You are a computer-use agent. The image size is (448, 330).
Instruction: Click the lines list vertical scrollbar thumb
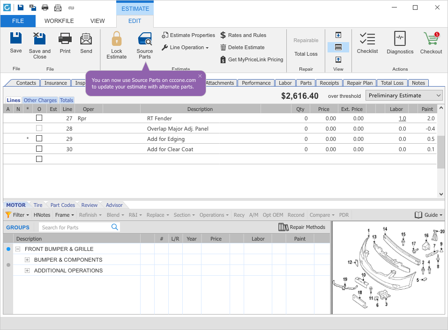(441, 151)
